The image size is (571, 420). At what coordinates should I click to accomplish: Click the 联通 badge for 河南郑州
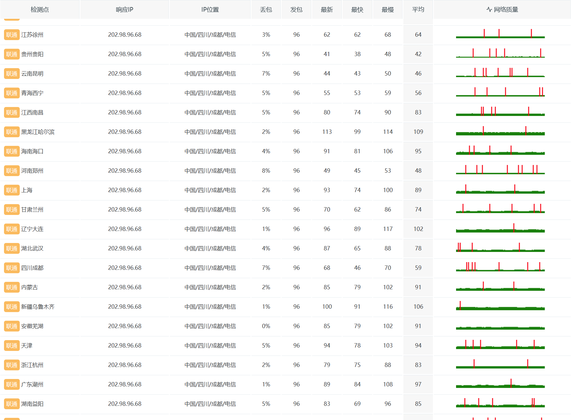[x=12, y=171]
